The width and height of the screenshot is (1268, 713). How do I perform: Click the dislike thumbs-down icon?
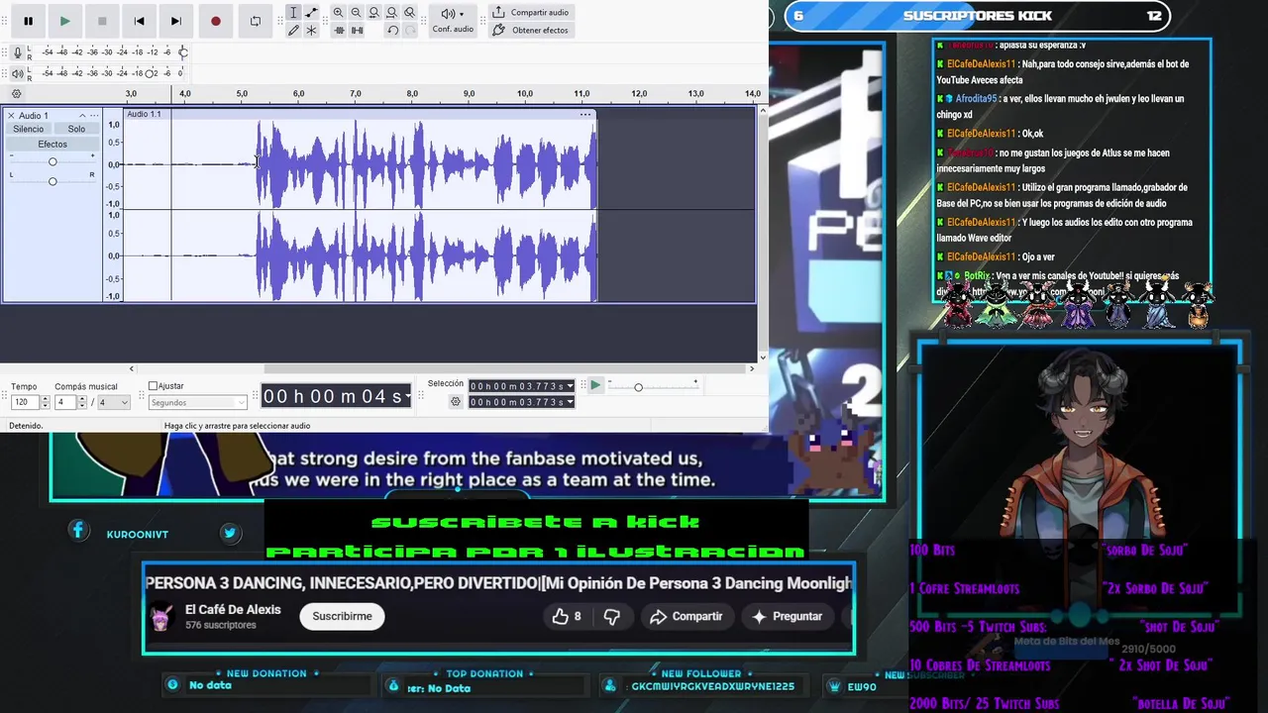click(x=612, y=616)
